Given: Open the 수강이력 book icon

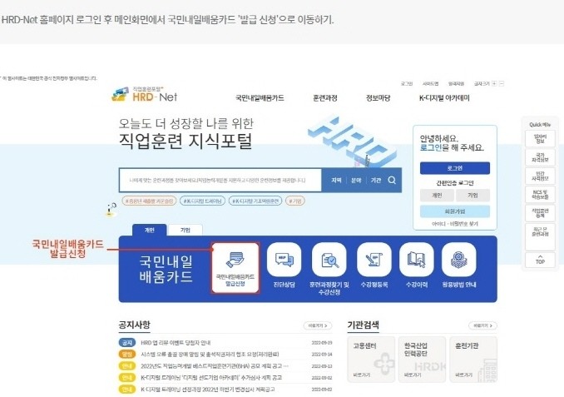Looking at the screenshot, I should point(417,260).
